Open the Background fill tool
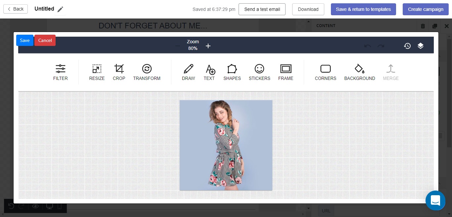The image size is (452, 217). tap(359, 72)
